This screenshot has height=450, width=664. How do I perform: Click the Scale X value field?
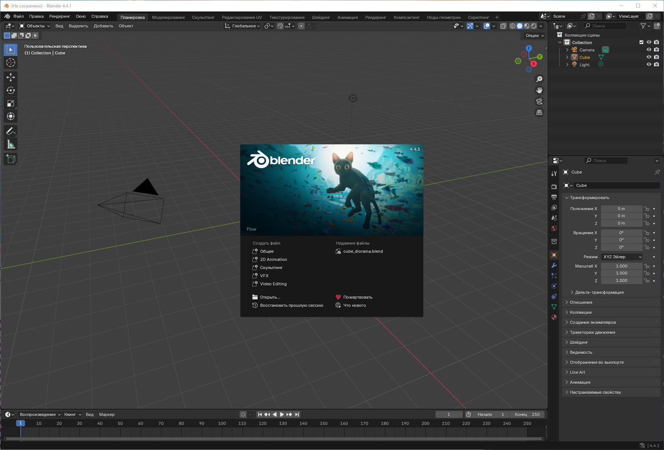point(621,266)
